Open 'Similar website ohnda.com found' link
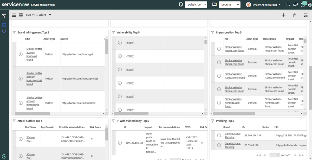This screenshot has width=312, height=160. [235, 62]
